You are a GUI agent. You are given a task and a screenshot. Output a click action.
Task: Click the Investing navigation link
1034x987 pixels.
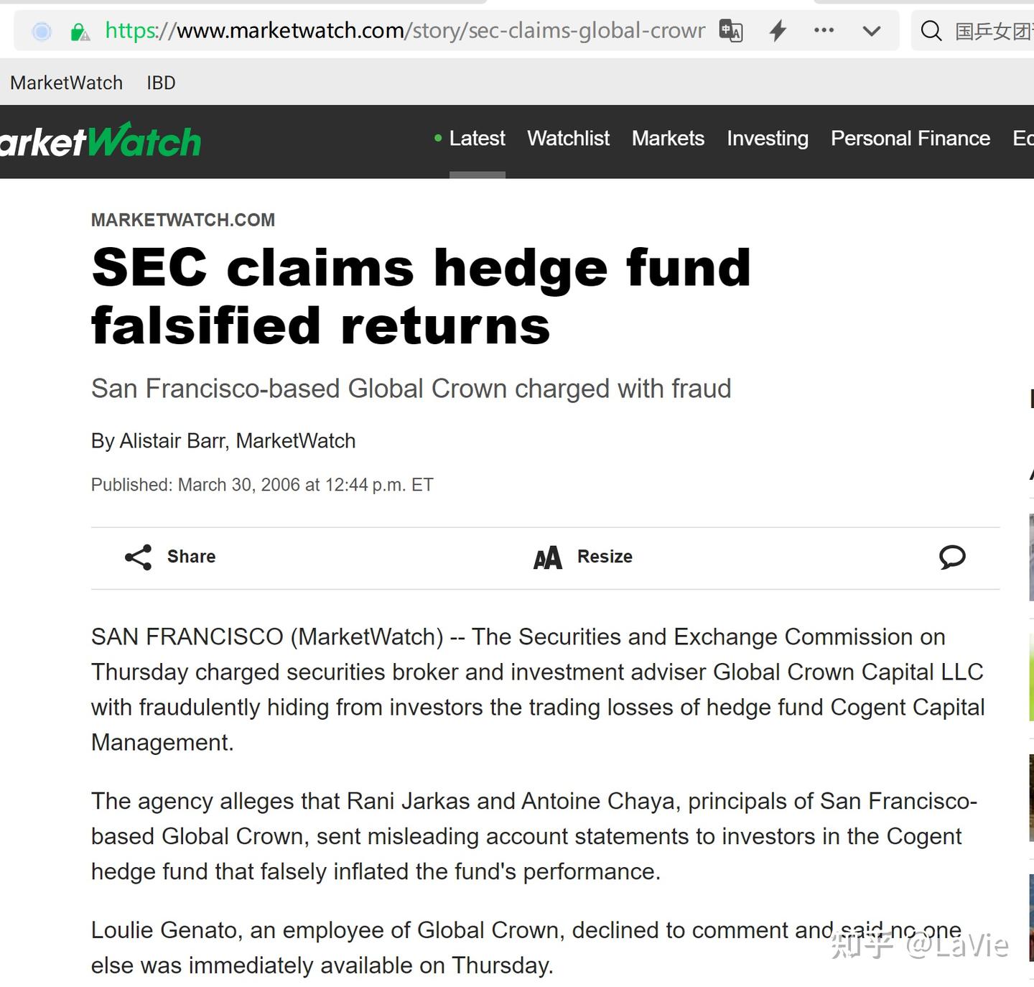pyautogui.click(x=767, y=139)
